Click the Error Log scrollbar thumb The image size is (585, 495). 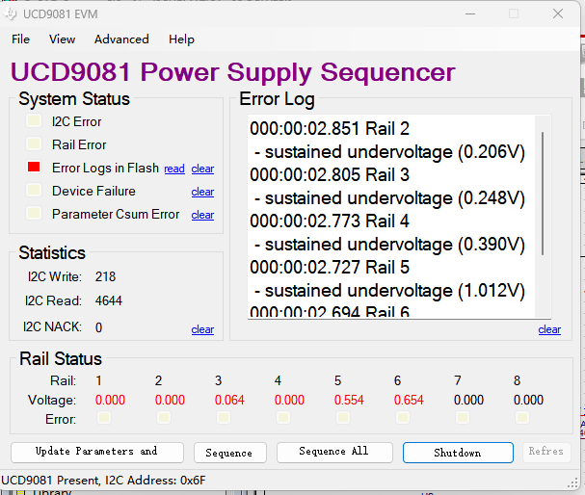(x=543, y=194)
